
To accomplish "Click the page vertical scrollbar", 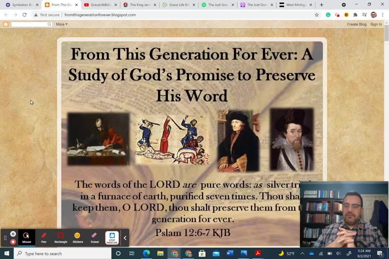I will click(x=386, y=33).
